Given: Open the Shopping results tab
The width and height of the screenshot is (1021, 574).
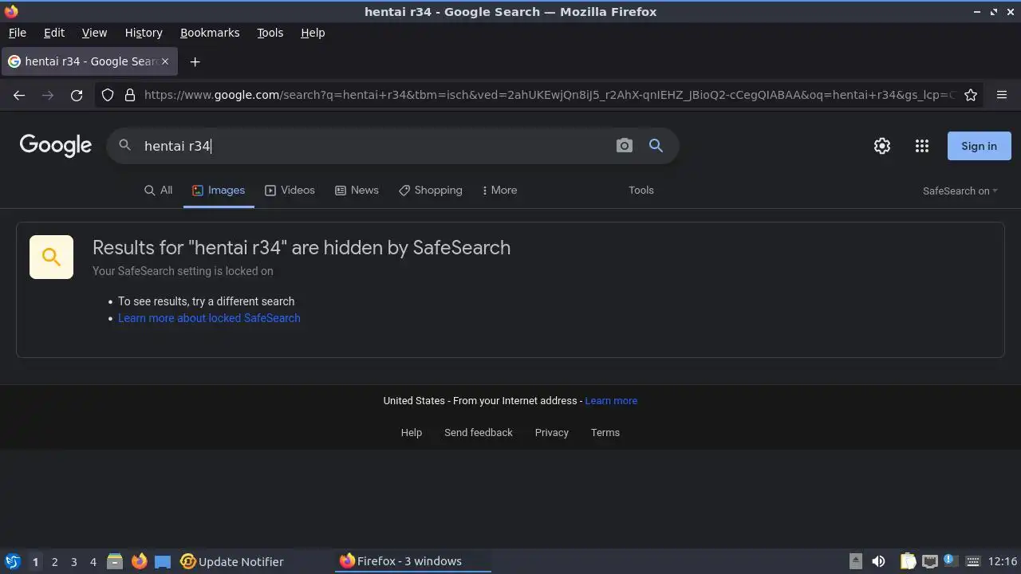Looking at the screenshot, I should 431,191.
